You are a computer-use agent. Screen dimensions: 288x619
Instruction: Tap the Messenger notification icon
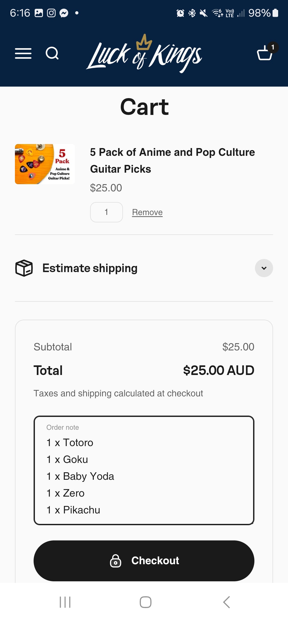(x=64, y=13)
